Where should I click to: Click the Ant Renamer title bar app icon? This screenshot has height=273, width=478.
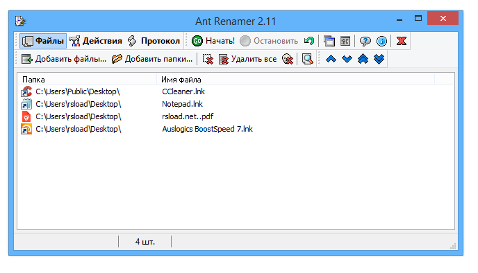[21, 21]
